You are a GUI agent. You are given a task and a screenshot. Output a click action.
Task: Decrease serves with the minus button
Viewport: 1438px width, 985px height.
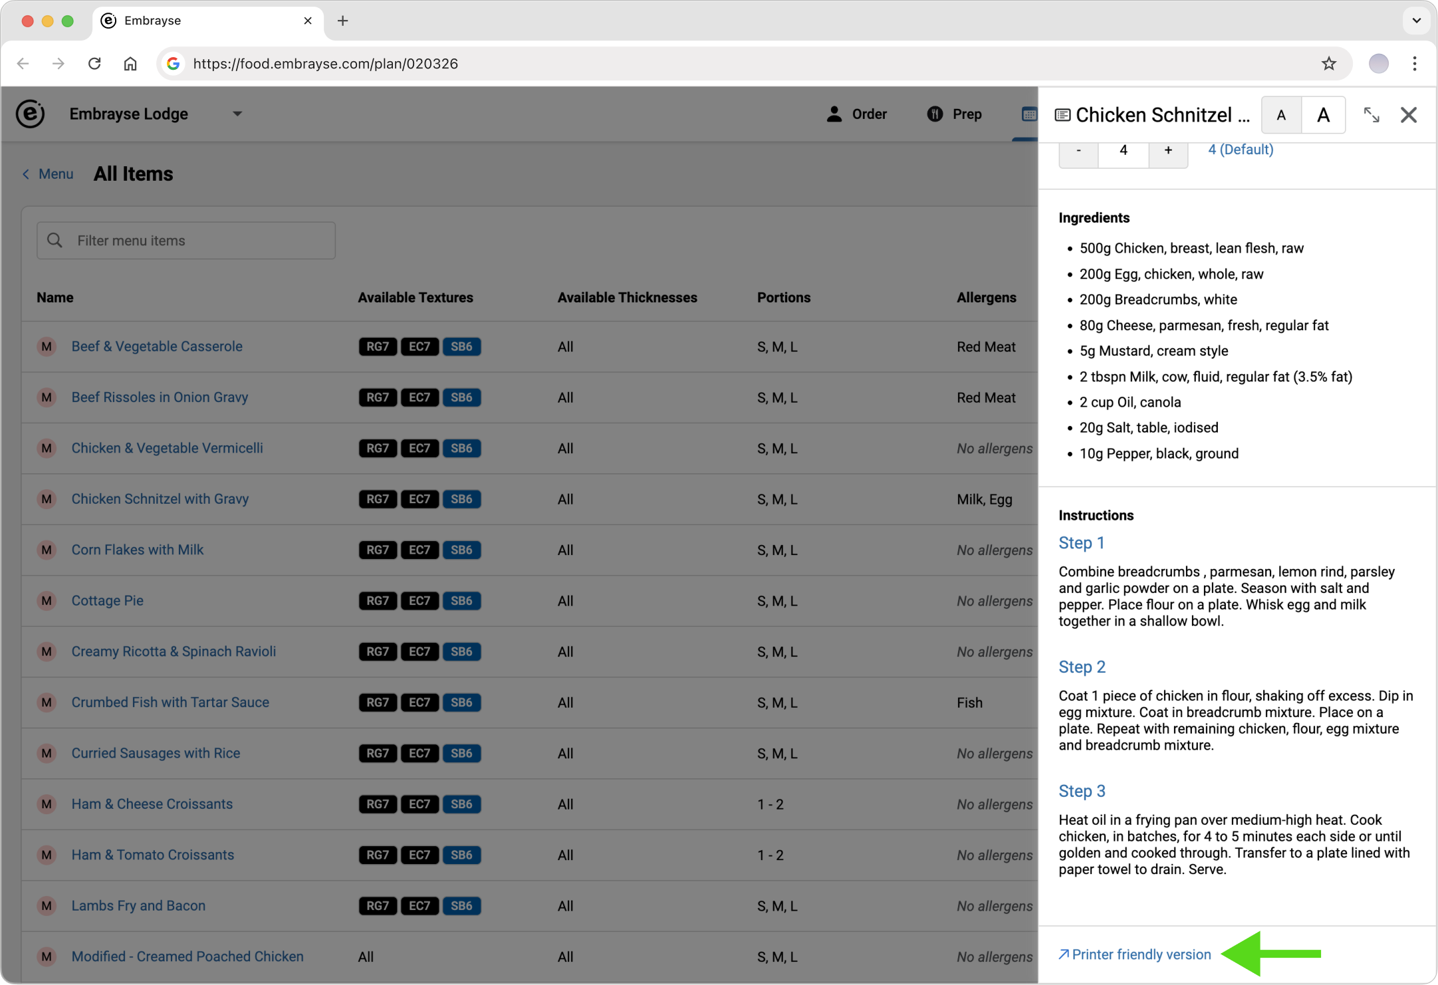pos(1078,150)
